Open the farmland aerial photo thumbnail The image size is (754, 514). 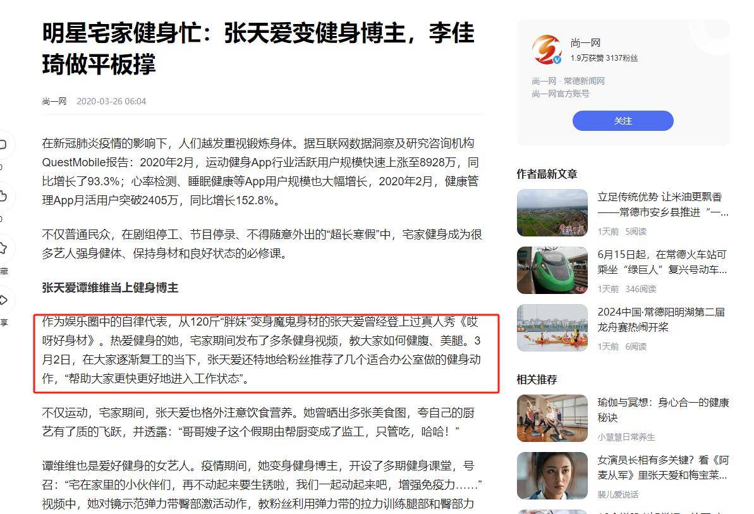coord(552,212)
